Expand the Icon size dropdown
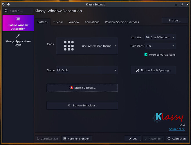Image resolution: width=191 pixels, height=145 pixels. pos(160,37)
